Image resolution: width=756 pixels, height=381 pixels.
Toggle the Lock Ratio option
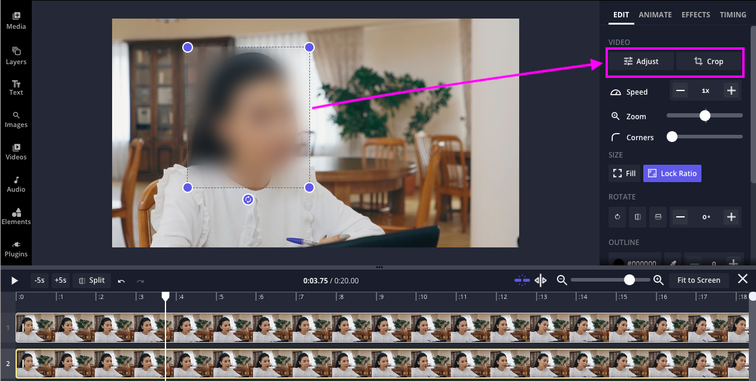coord(672,173)
